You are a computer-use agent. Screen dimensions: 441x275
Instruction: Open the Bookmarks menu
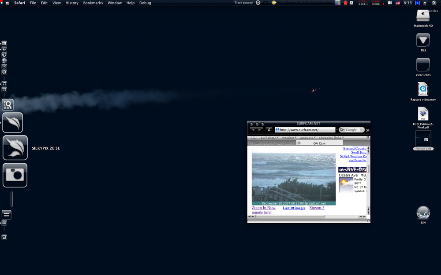93,3
